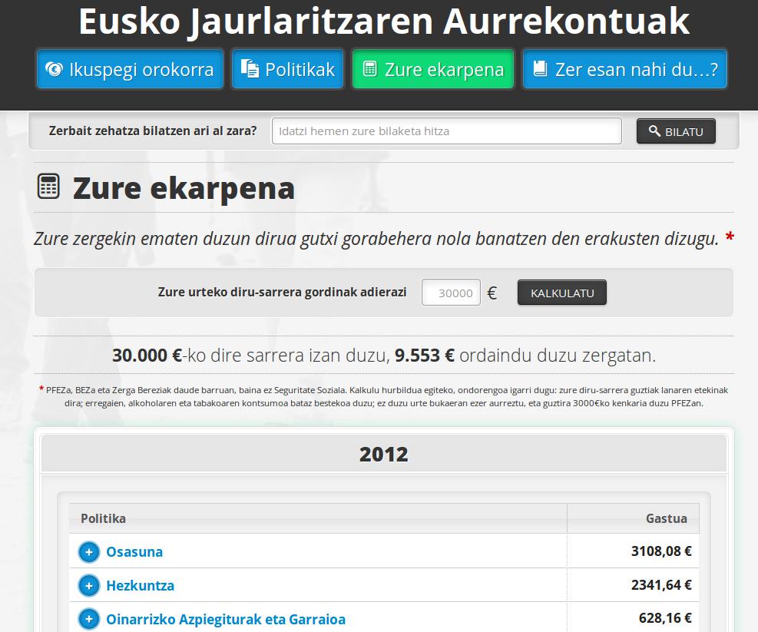Click the book icon beside Zer esan nahi du
This screenshot has width=758, height=632.
540,70
